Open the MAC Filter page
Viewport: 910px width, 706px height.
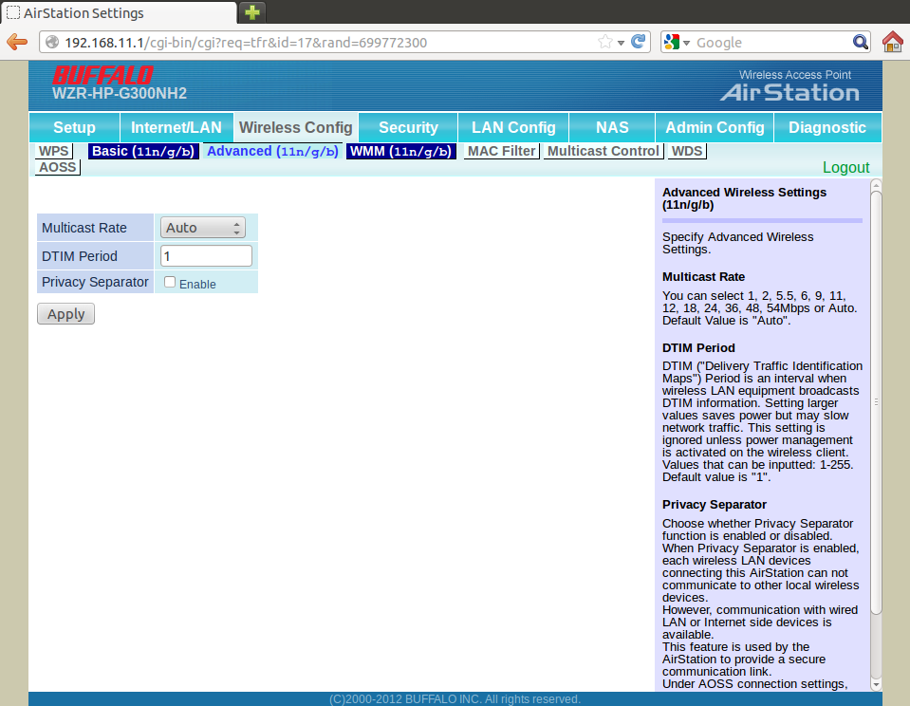pos(502,151)
